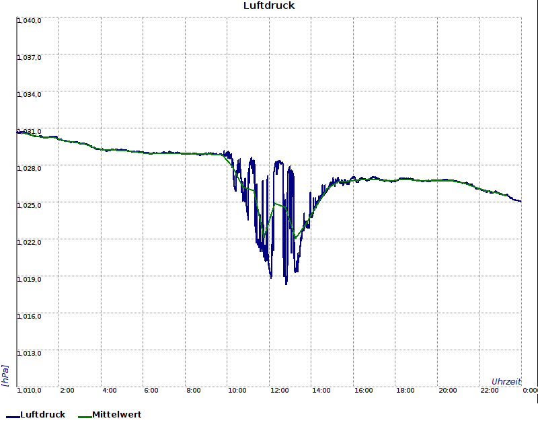Click the 12:00 time label
This screenshot has height=437, width=538.
pyautogui.click(x=279, y=391)
